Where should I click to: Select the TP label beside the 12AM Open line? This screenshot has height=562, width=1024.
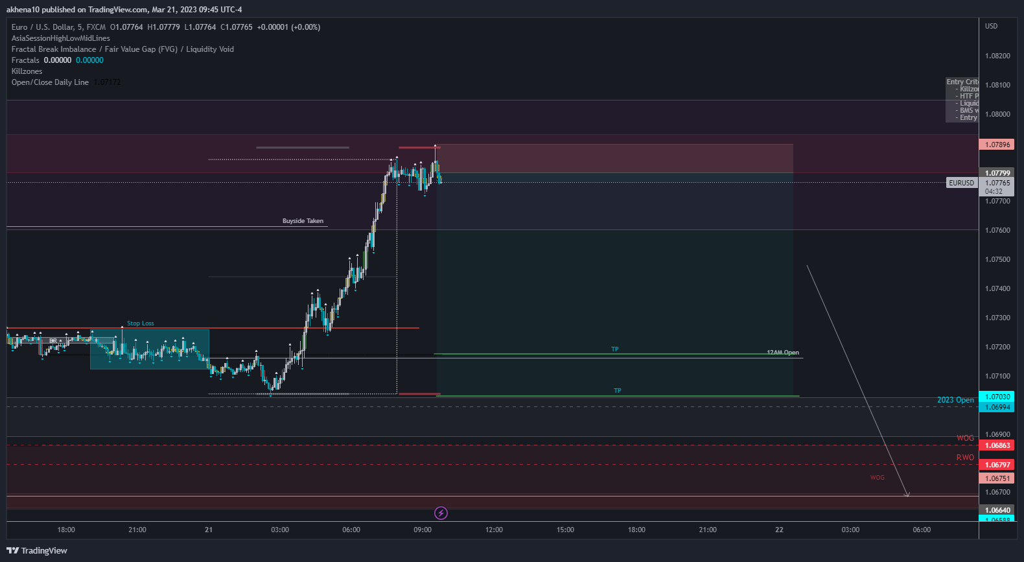pyautogui.click(x=615, y=349)
